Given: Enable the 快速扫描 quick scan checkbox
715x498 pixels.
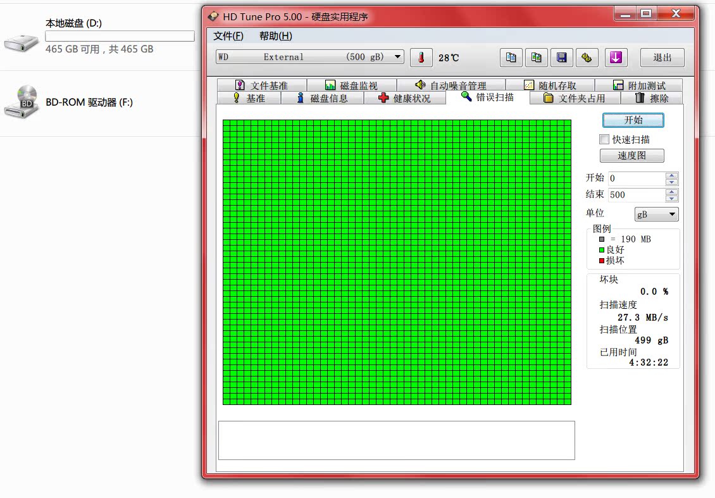Looking at the screenshot, I should tap(604, 139).
